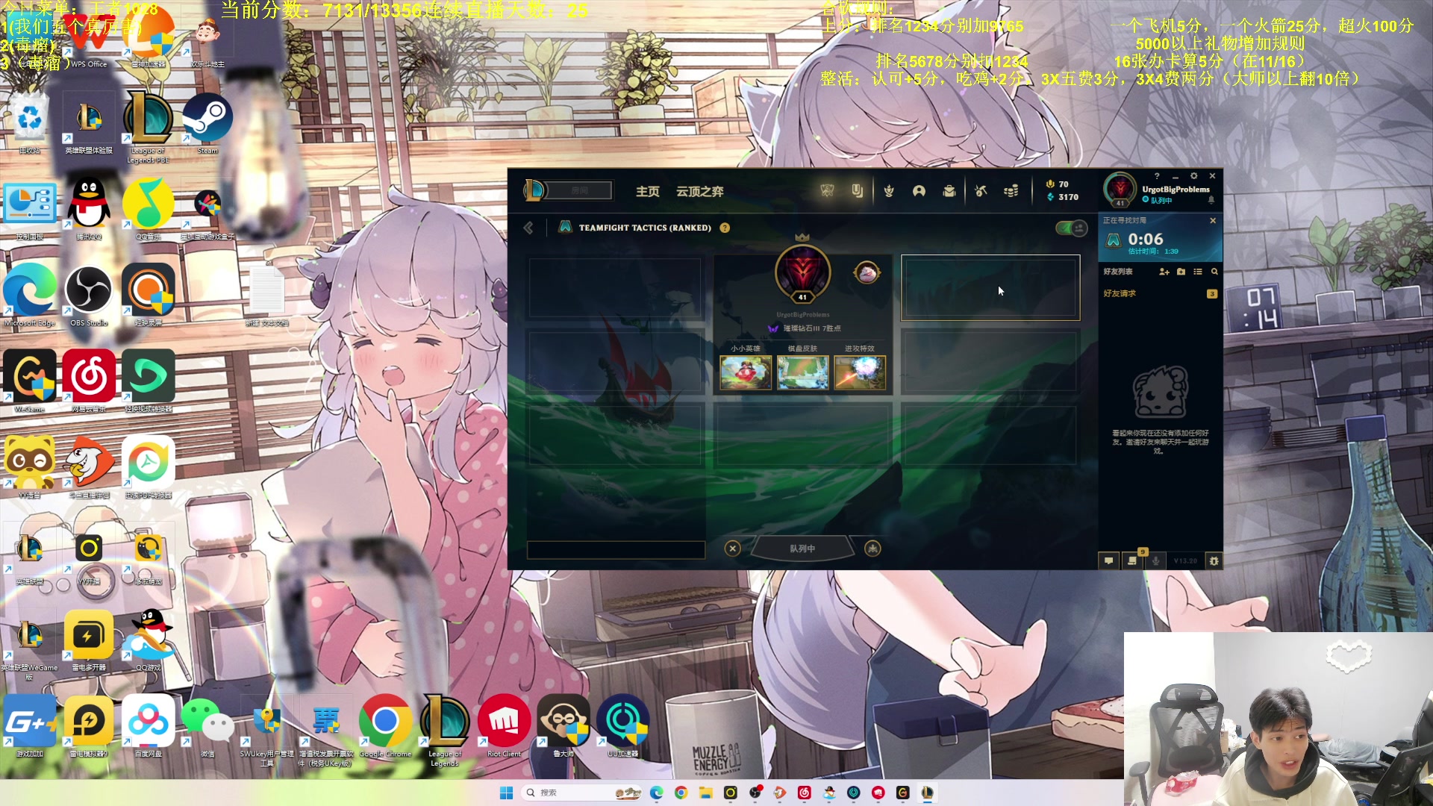Viewport: 1433px width, 806px height.
Task: Open the help question mark beside Ranked title
Action: (725, 228)
